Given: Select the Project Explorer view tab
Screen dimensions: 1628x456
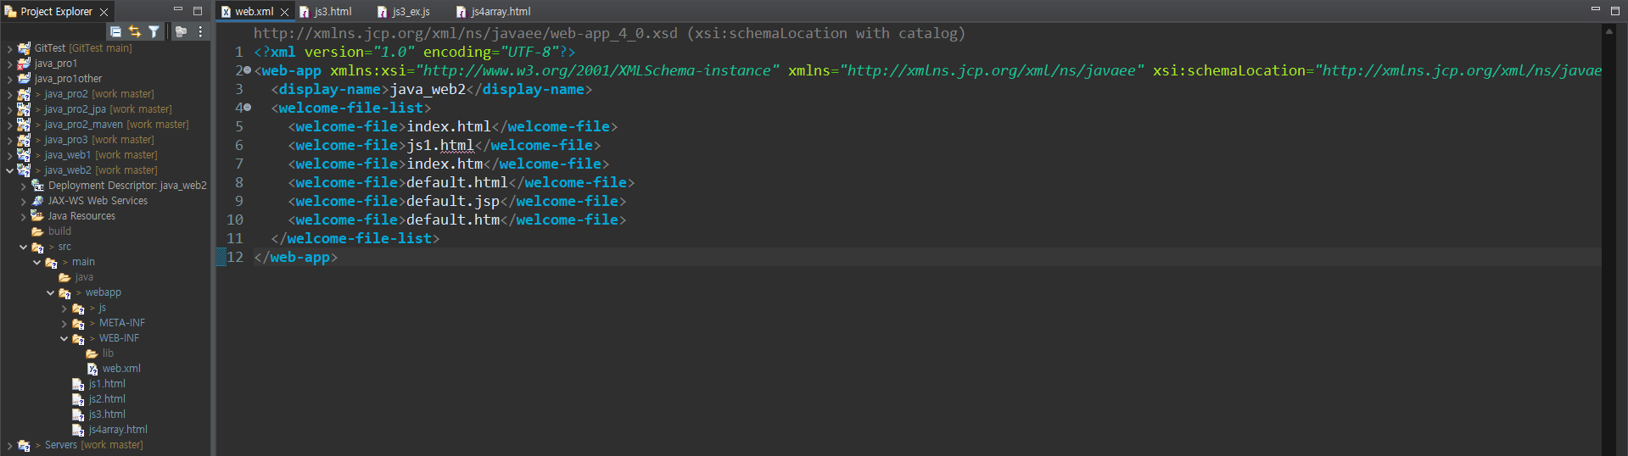Looking at the screenshot, I should pos(56,12).
